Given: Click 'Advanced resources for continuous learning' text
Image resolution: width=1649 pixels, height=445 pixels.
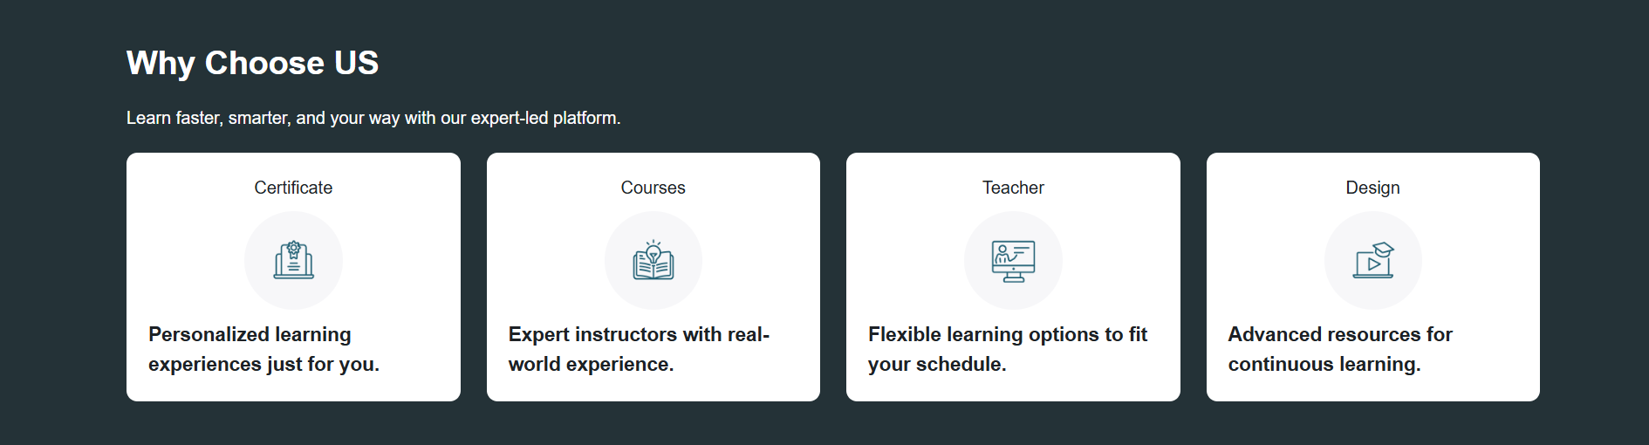Looking at the screenshot, I should (x=1340, y=349).
